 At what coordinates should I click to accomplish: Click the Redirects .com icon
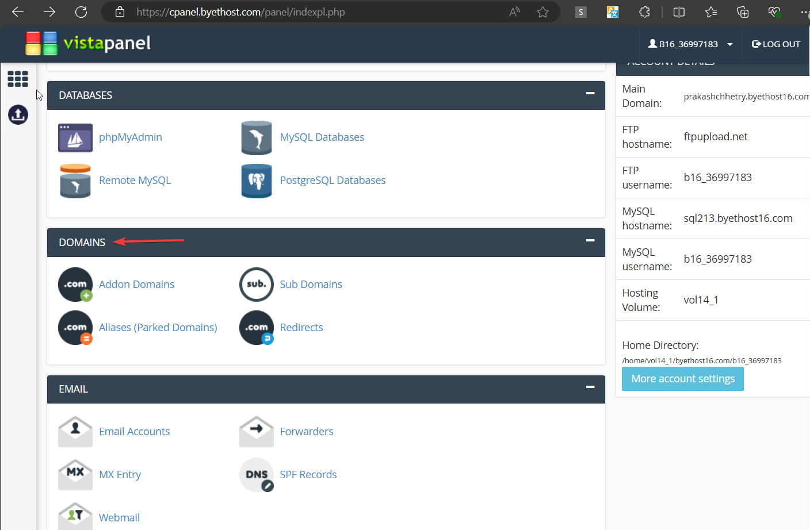pyautogui.click(x=257, y=328)
